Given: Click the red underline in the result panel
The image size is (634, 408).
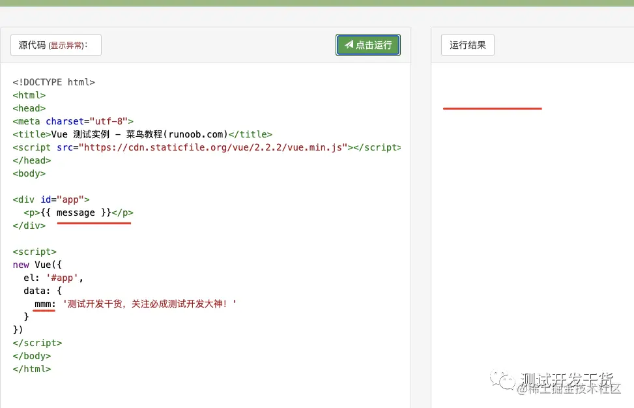Looking at the screenshot, I should pos(492,109).
